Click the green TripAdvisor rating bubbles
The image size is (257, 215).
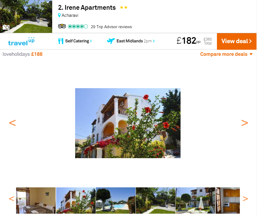tap(78, 27)
